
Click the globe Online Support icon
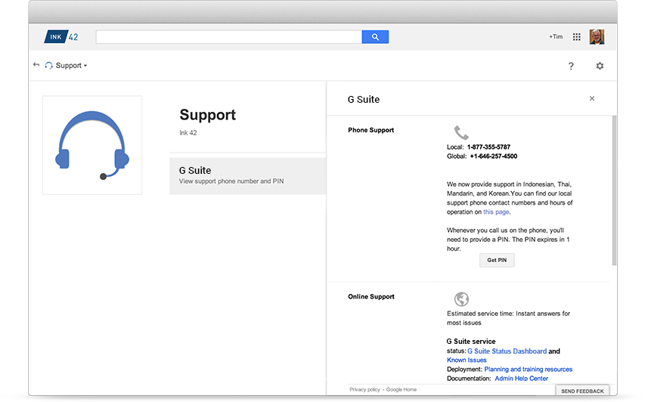tap(461, 298)
